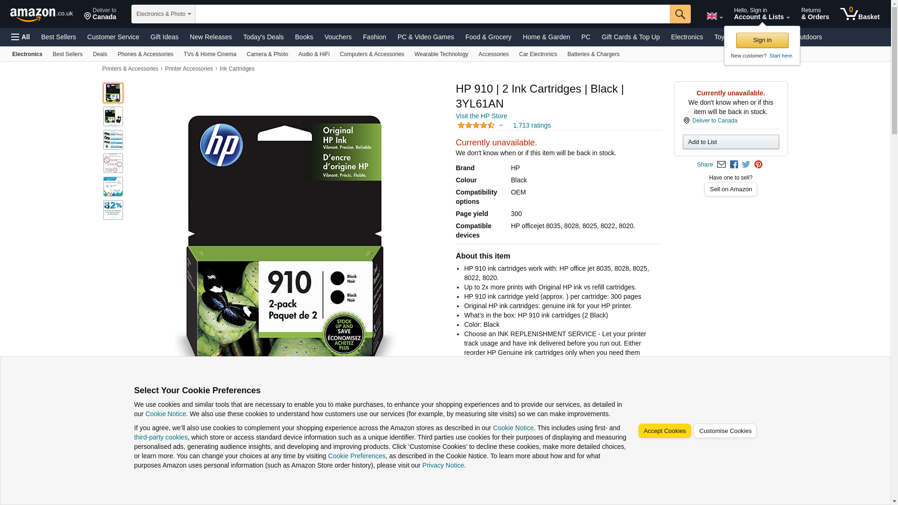Screen dimensions: 898x505
Task: Click the Accept Cookies button
Action: tap(664, 431)
